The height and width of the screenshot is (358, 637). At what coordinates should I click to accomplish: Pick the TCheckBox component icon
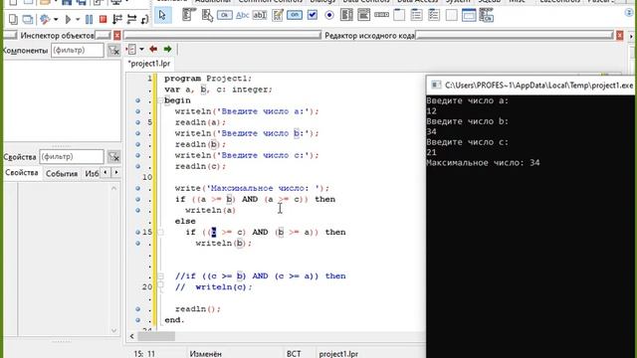click(x=312, y=16)
